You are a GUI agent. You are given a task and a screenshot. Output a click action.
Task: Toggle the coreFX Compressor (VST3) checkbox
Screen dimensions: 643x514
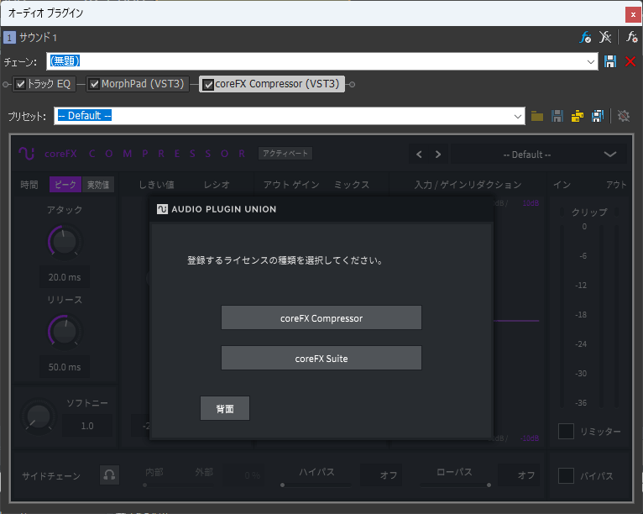(208, 84)
